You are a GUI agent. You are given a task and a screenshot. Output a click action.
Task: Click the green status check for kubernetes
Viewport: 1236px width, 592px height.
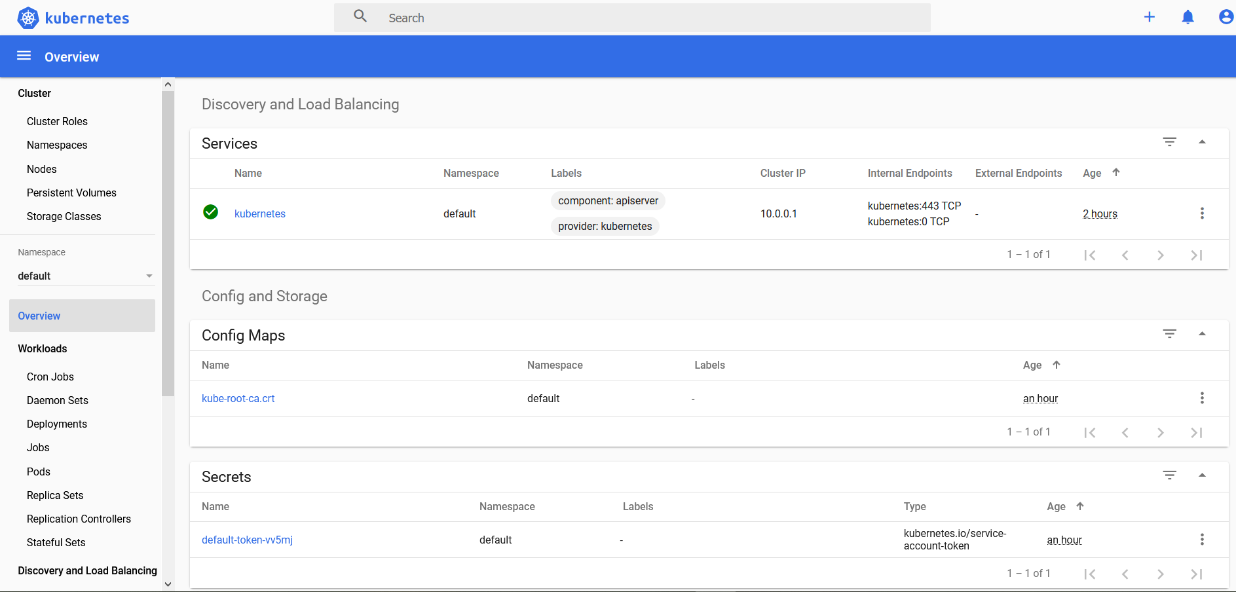pos(210,212)
